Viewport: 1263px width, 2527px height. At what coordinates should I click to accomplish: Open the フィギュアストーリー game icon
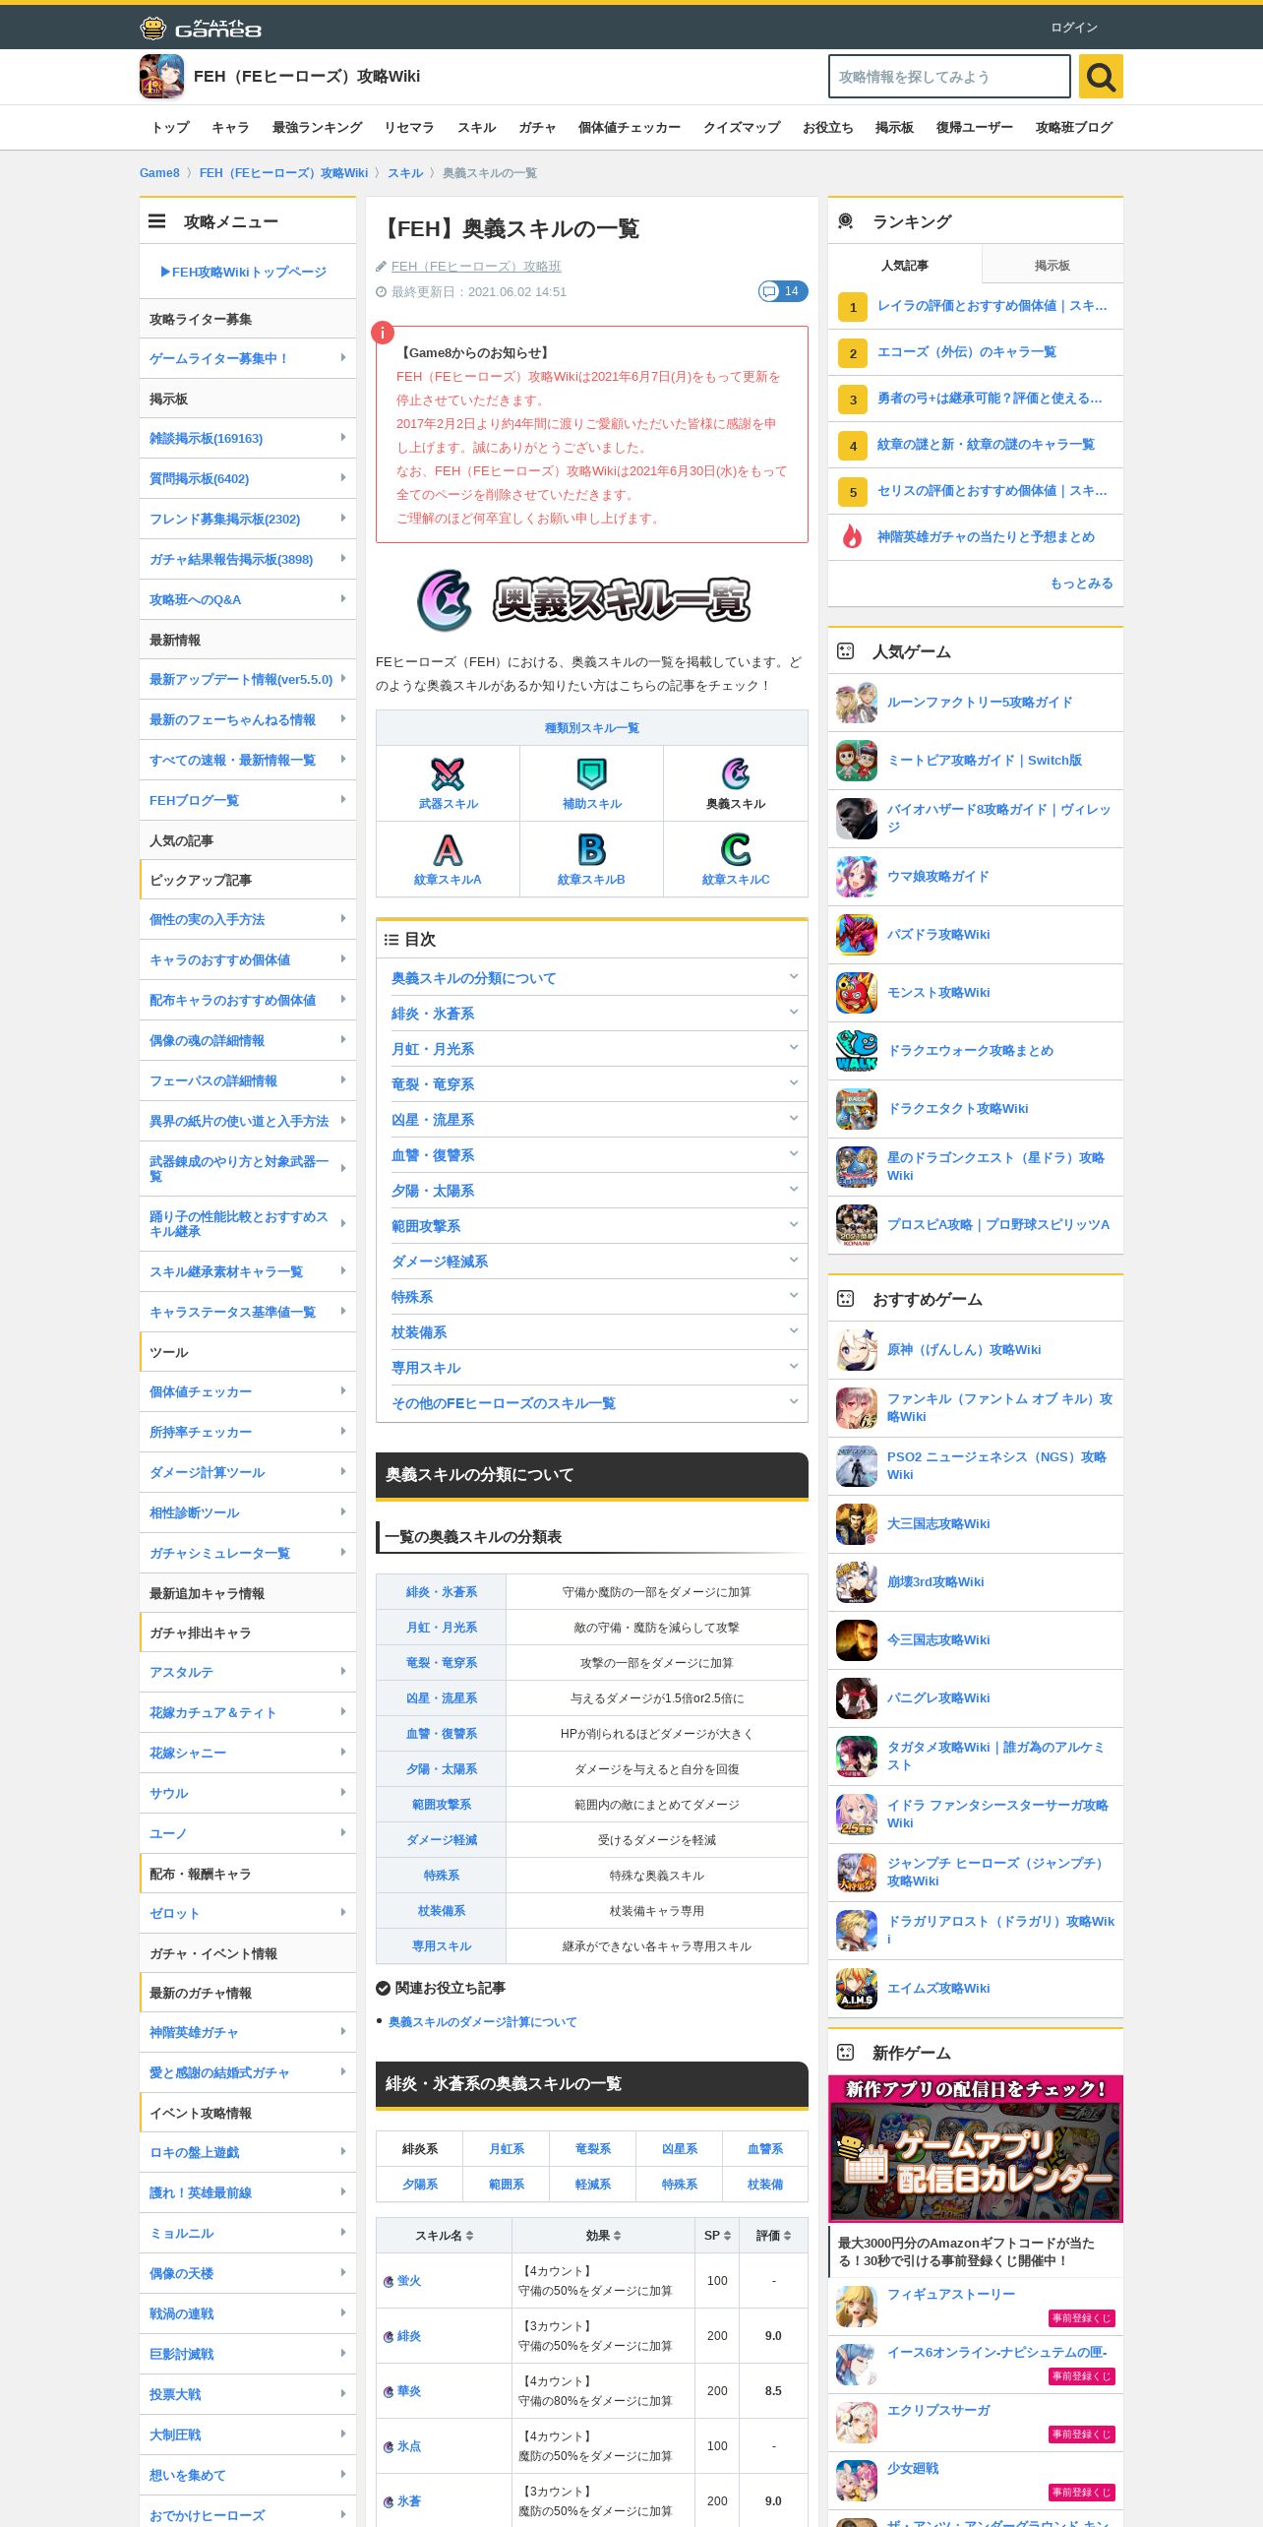point(857,2307)
